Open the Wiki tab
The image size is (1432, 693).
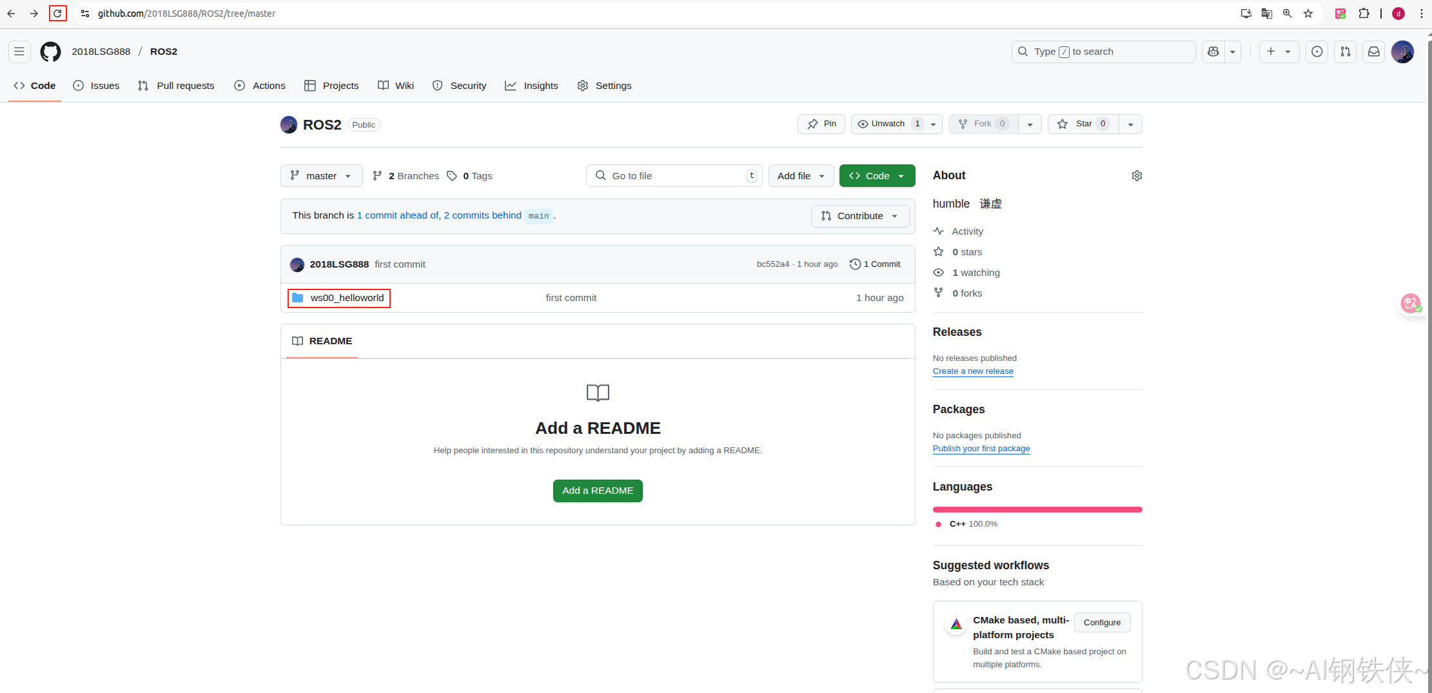tap(396, 86)
